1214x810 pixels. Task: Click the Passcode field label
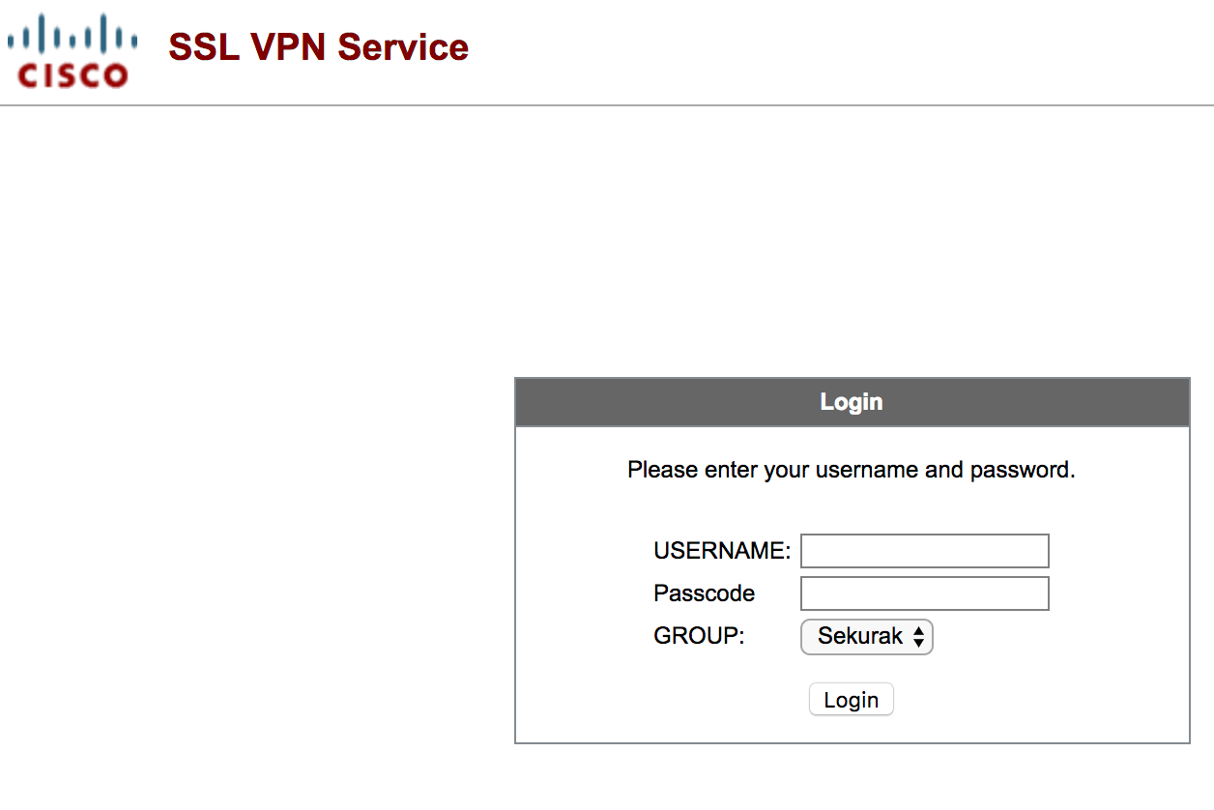705,593
